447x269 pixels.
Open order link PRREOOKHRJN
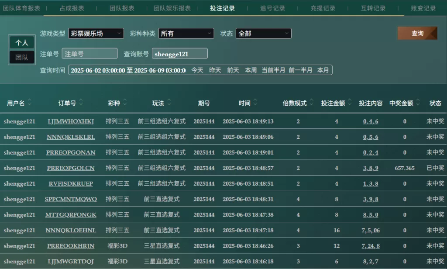pos(71,245)
